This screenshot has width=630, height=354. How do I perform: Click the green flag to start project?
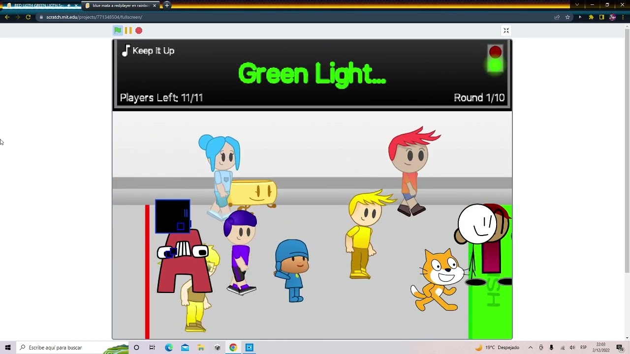118,30
